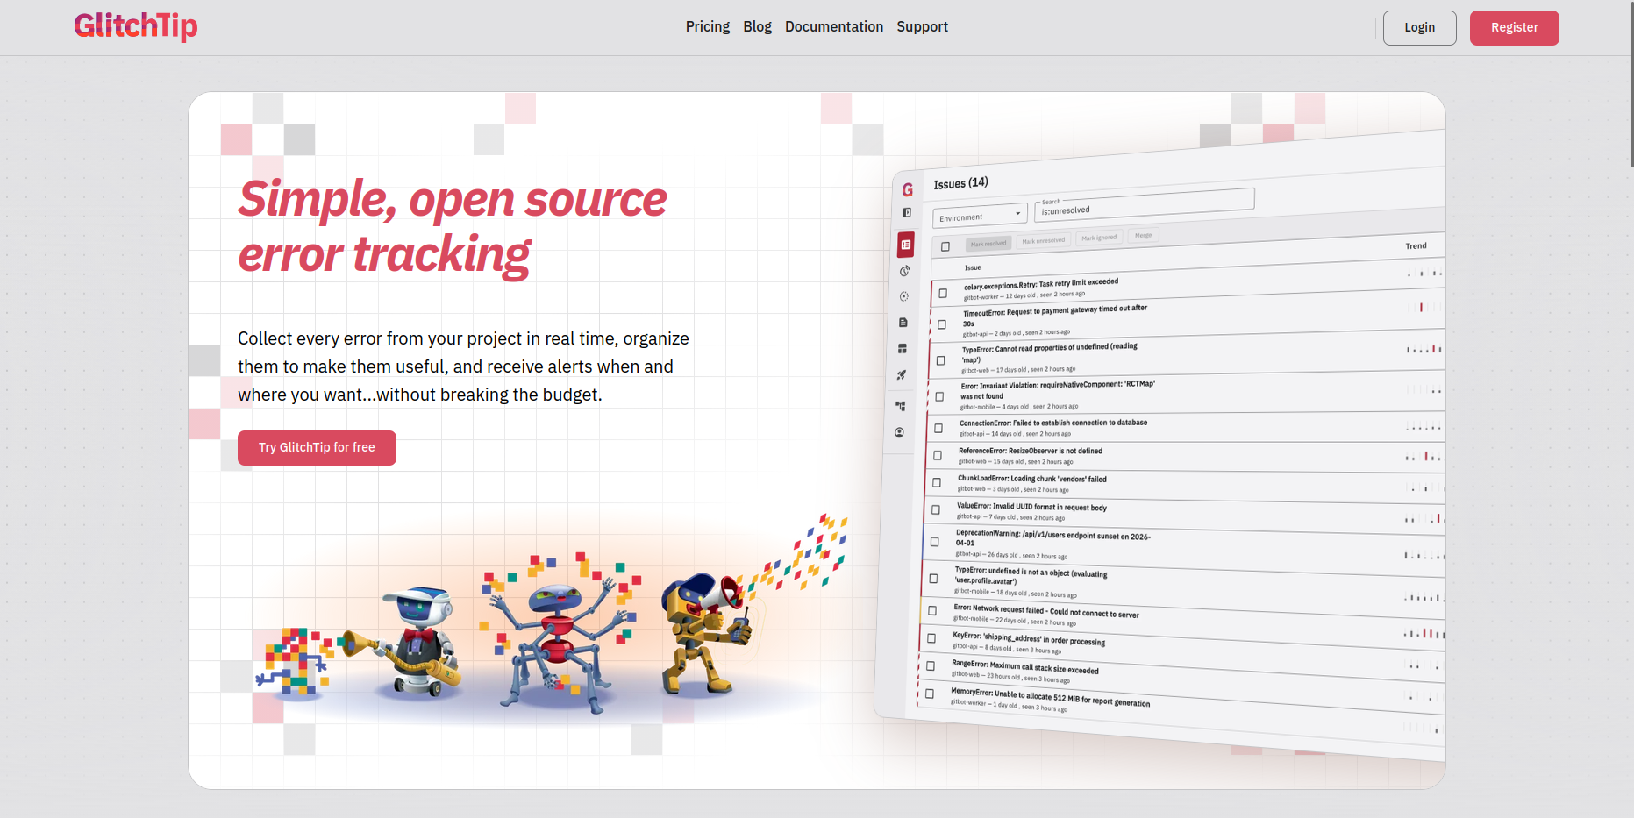Check the ChunkLoadError vendors issue checkbox
Screen dimensions: 1634x818
pos(937,483)
